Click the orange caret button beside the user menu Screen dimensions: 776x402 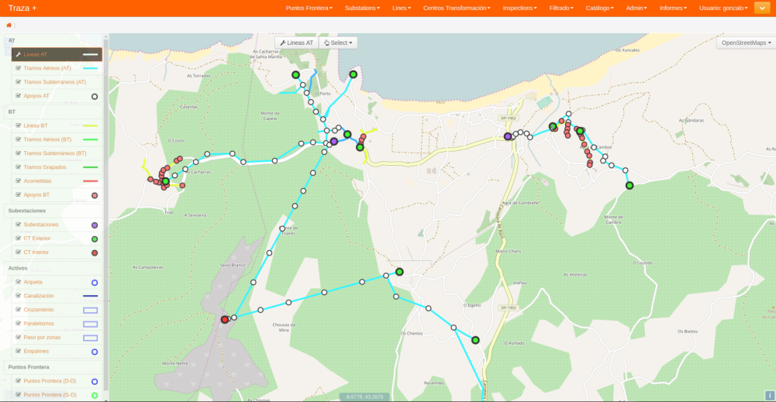[x=762, y=8]
